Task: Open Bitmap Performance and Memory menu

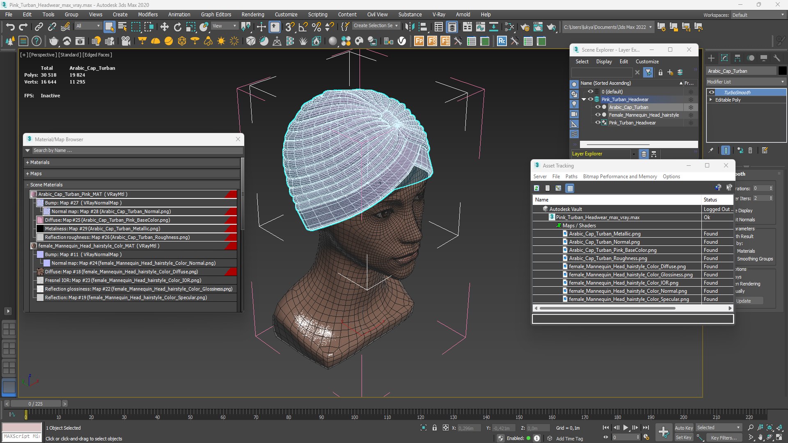Action: (x=620, y=176)
